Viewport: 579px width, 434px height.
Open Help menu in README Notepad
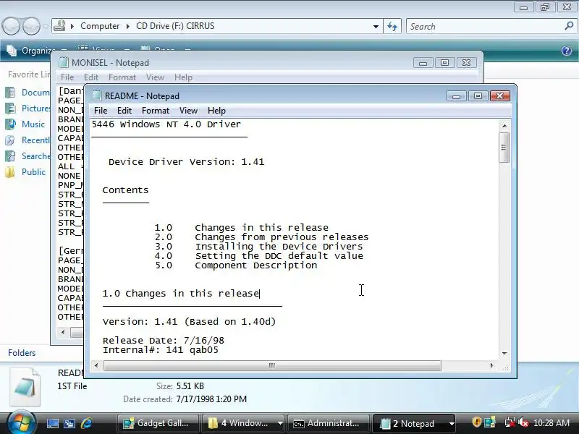[x=216, y=111]
